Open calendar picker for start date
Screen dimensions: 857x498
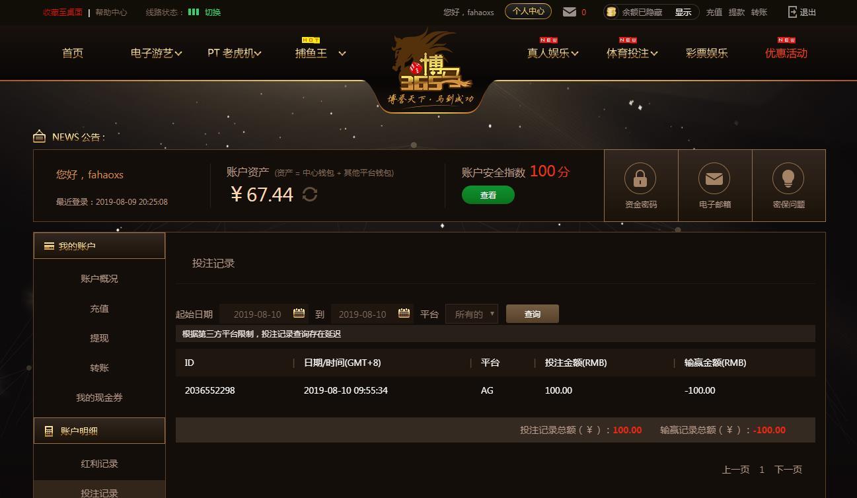point(299,313)
